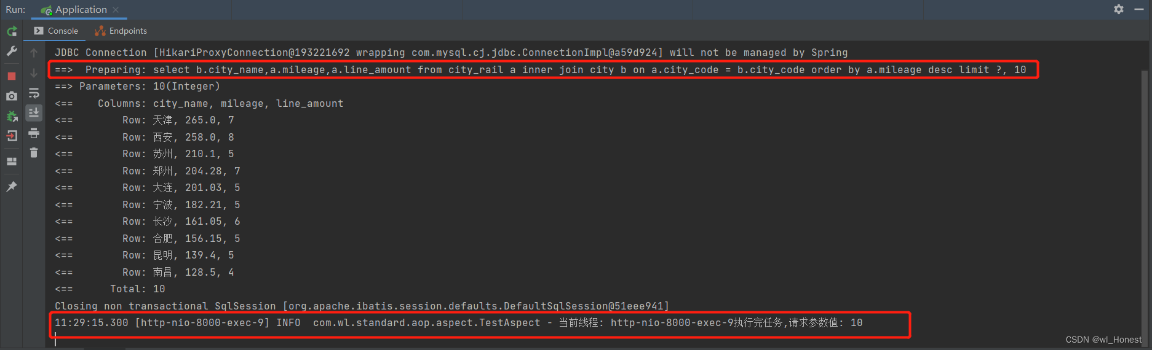Click the row '郑州, 204.28, 7'

click(x=148, y=171)
